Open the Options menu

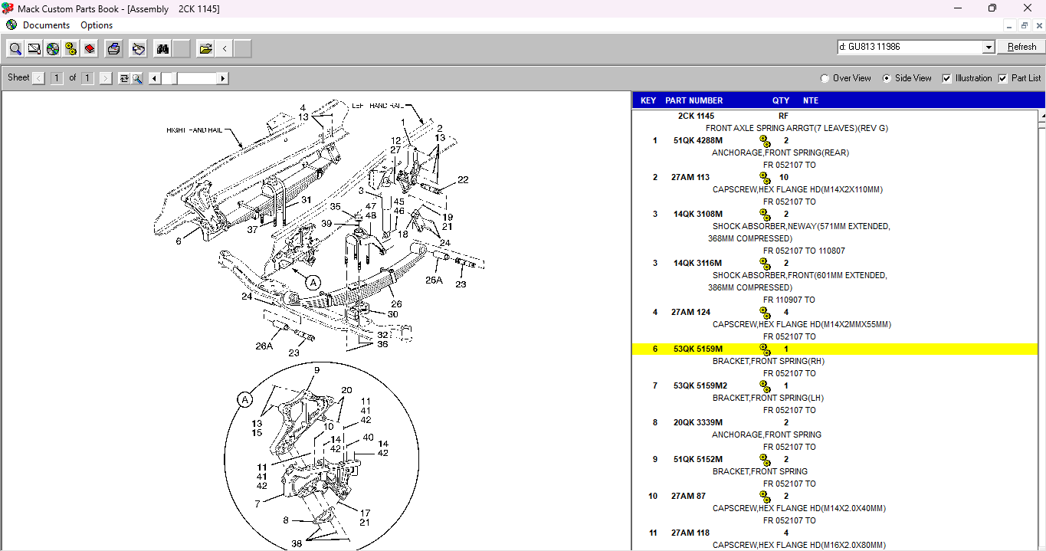(x=97, y=25)
